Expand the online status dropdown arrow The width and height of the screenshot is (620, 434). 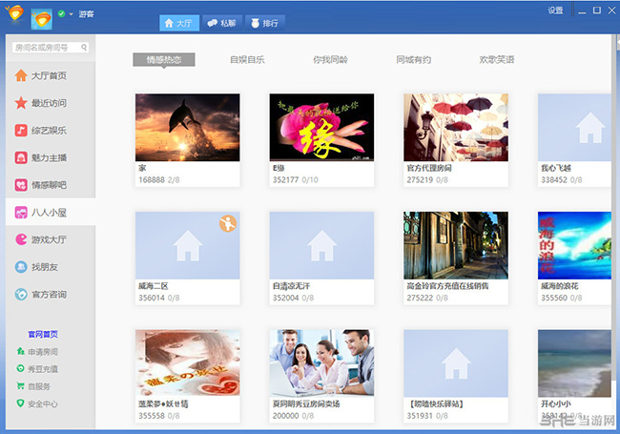pyautogui.click(x=71, y=15)
